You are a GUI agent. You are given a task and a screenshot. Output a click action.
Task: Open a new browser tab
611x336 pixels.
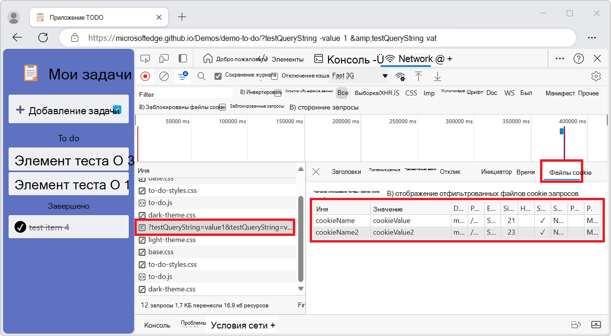click(182, 17)
